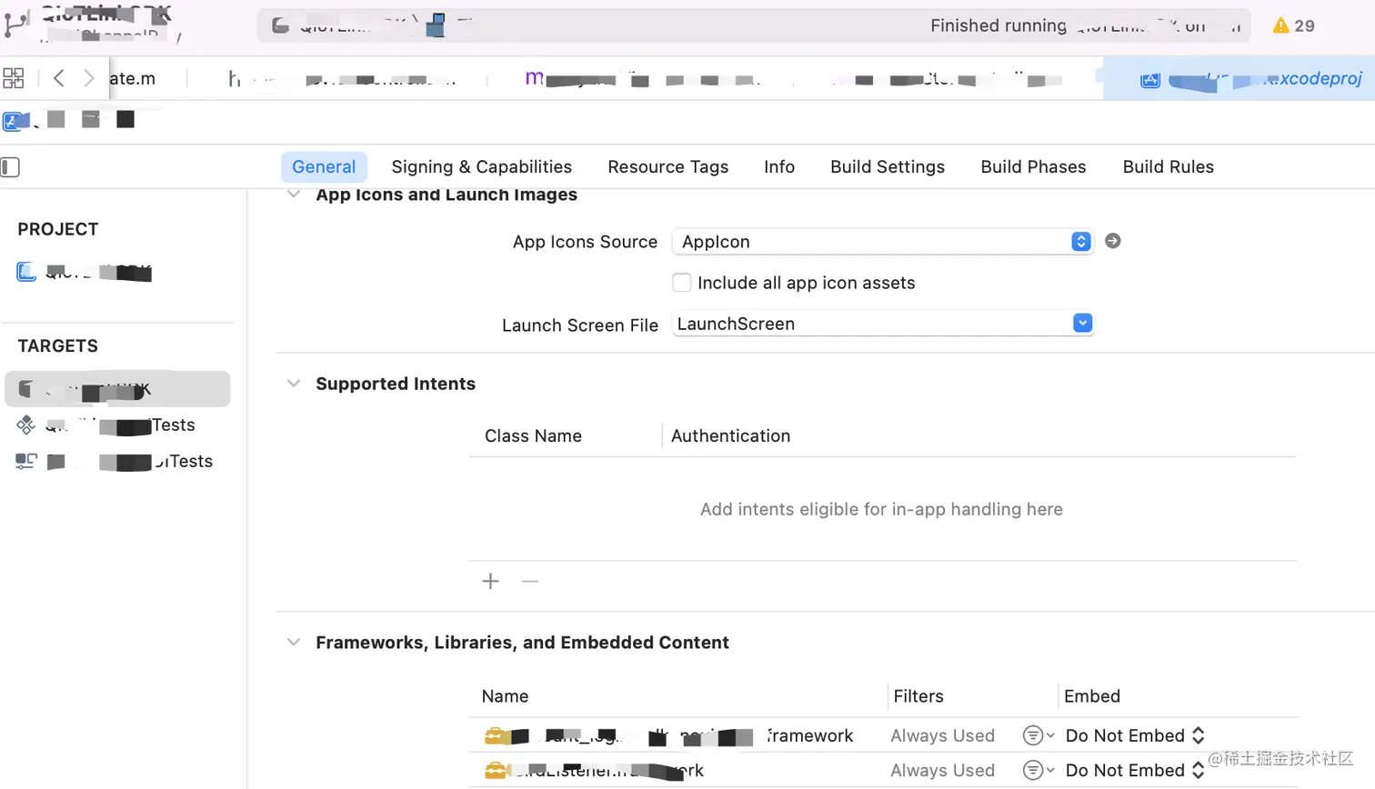Open the App Icons Source dropdown
This screenshot has height=789, width=1375.
[x=1080, y=241]
